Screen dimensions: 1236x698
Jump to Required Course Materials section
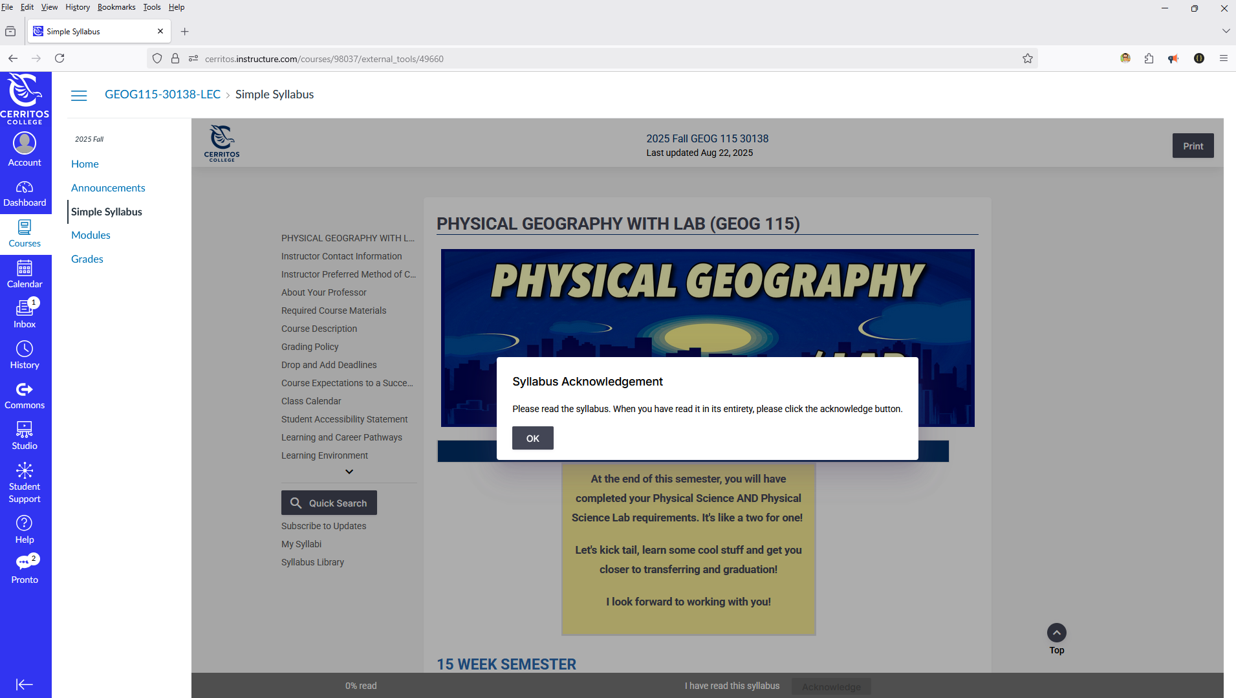[334, 311]
